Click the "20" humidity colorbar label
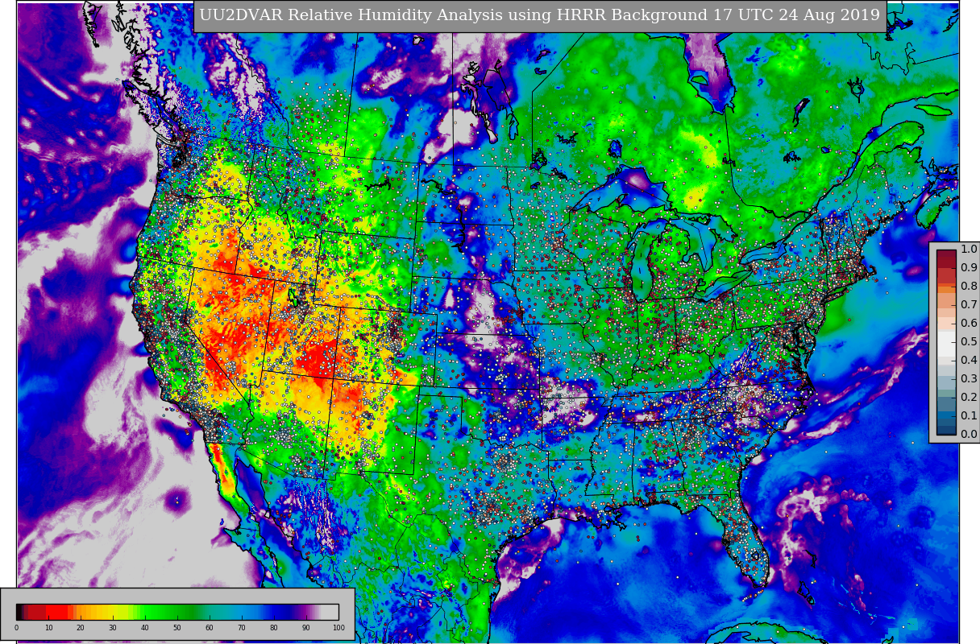980x644 pixels. point(81,628)
